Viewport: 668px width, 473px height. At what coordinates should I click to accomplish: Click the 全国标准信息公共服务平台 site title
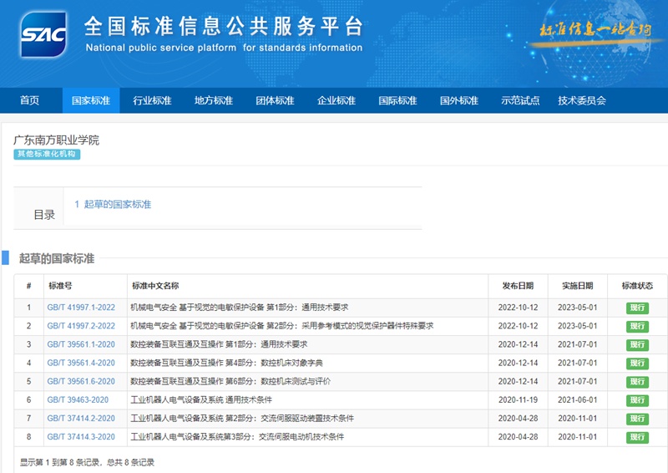(x=223, y=27)
